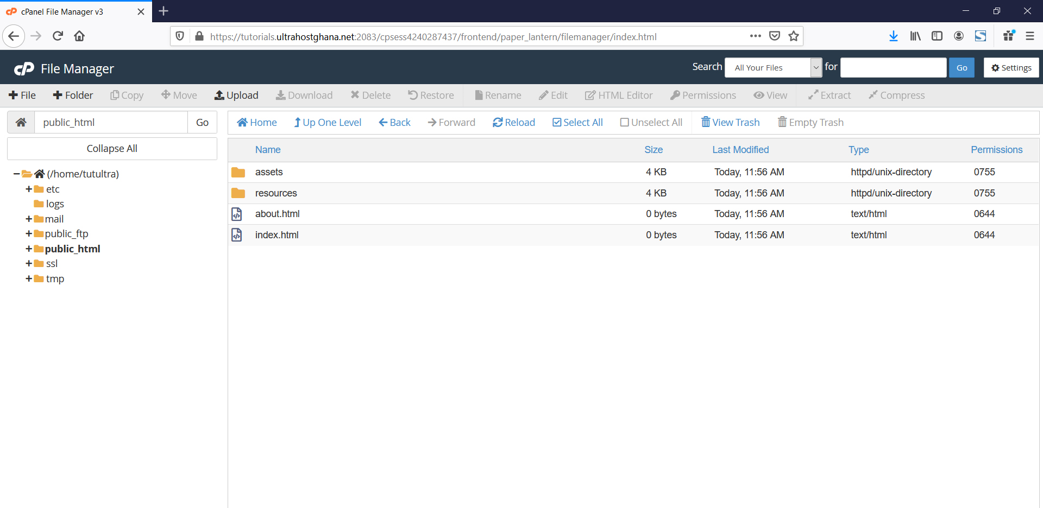1043x508 pixels.
Task: Click the Restore toolbar button
Action: point(431,95)
